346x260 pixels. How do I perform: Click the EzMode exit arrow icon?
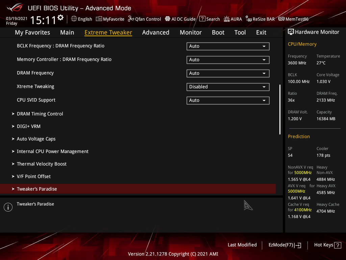point(298,245)
